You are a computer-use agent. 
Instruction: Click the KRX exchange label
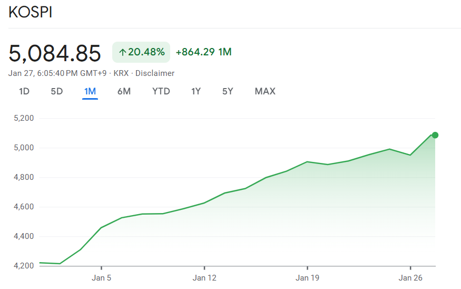pos(121,73)
